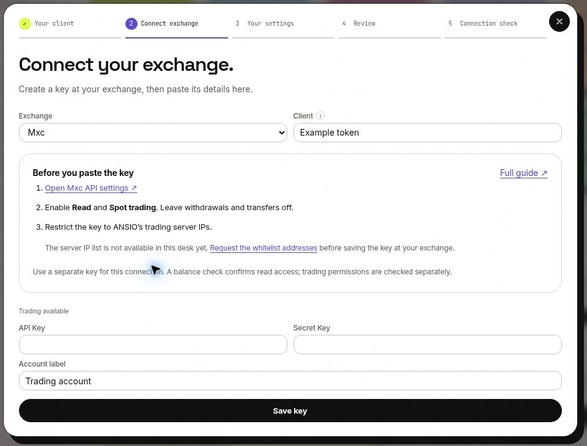587x446 pixels.
Task: Click the 'Connect your exchange.' heading
Action: (x=126, y=65)
